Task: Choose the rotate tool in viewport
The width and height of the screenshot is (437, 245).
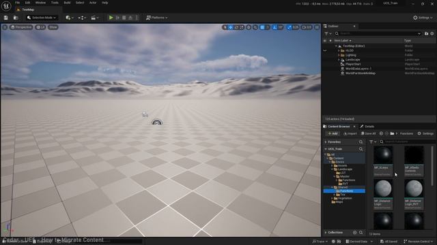Action: pyautogui.click(x=236, y=27)
